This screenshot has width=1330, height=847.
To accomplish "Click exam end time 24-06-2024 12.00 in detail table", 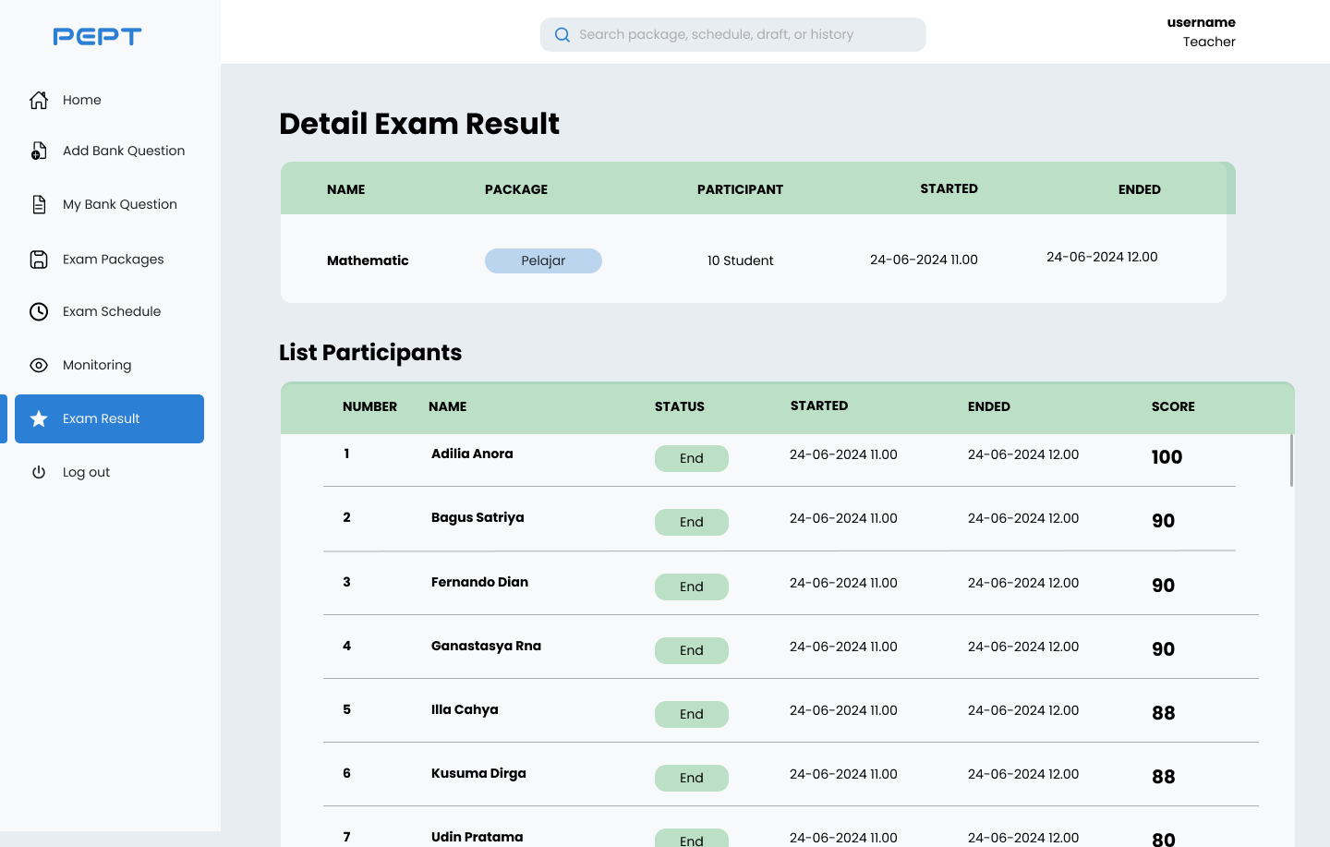I will coord(1102,257).
